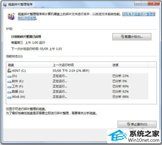Screen dimensions: 162x145
Task: Select the Win8 (H:) drive icon
Action: [x=9, y=97]
